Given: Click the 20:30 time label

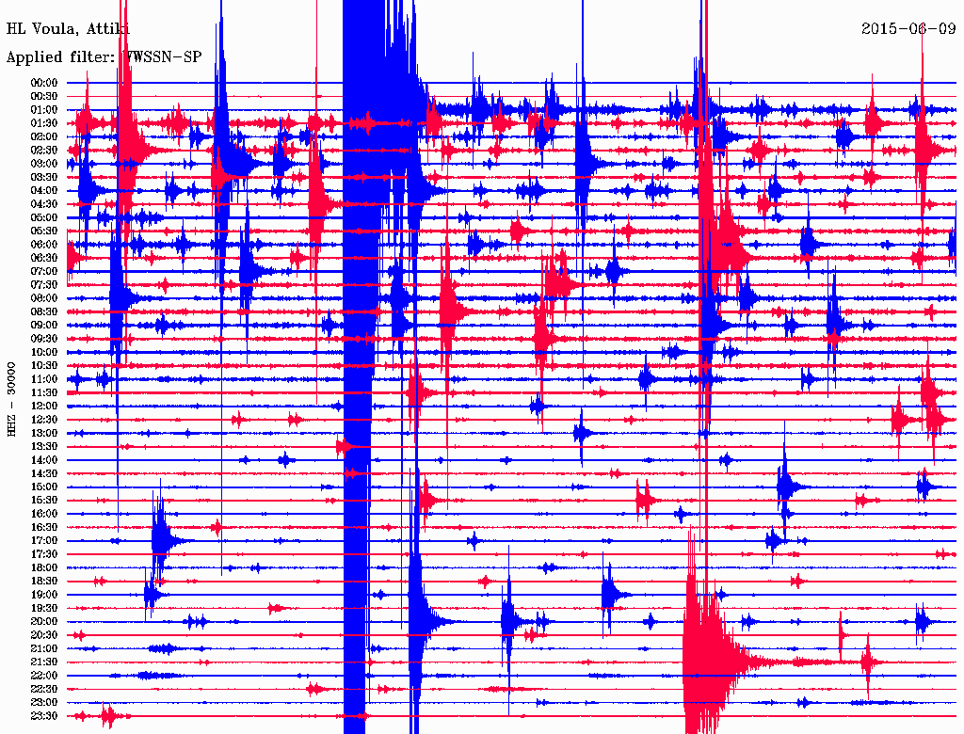Looking at the screenshot, I should tap(44, 635).
